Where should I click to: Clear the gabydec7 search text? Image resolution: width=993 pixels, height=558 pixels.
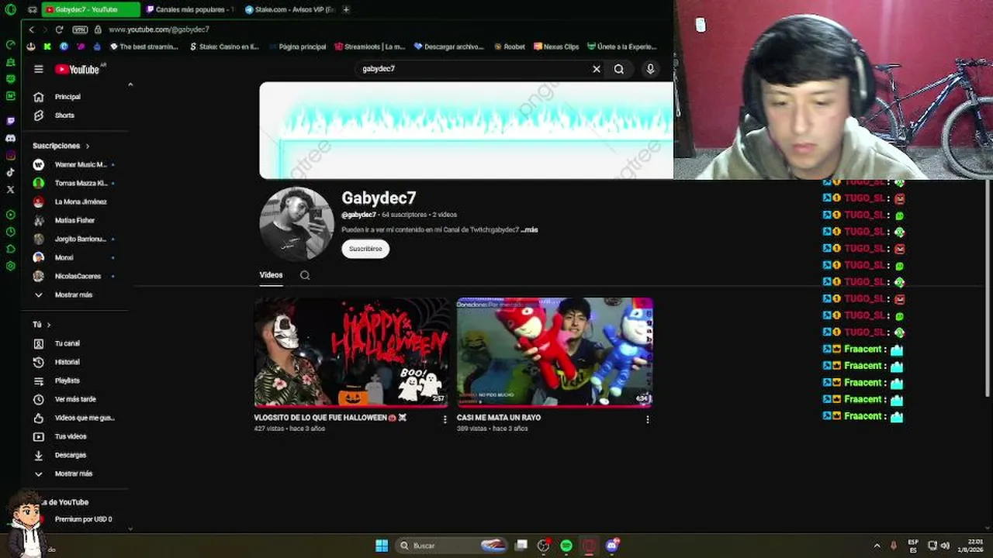[597, 69]
